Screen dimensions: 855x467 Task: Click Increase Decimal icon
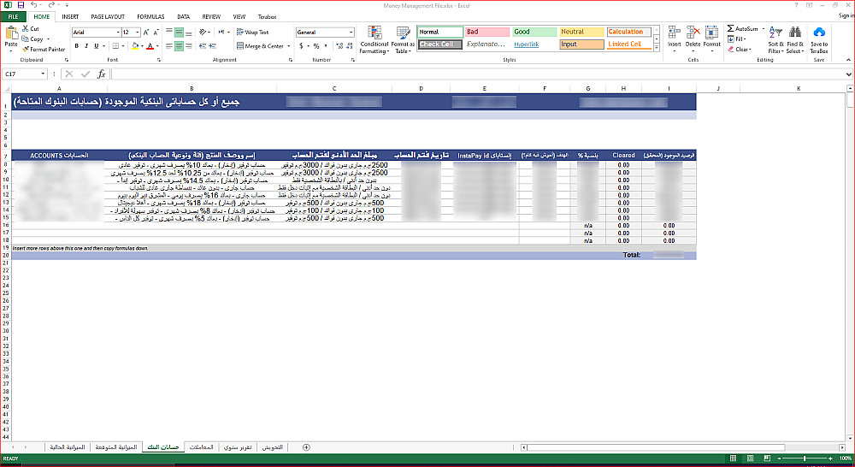pos(339,46)
